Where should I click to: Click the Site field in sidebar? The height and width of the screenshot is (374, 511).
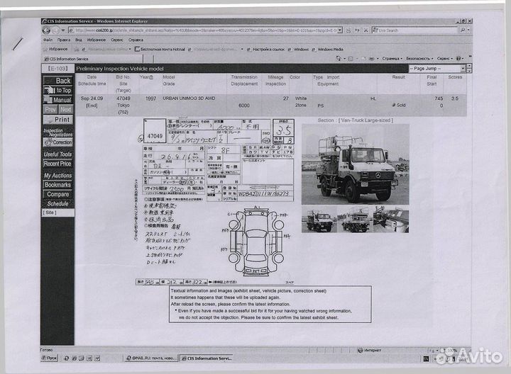coord(58,212)
